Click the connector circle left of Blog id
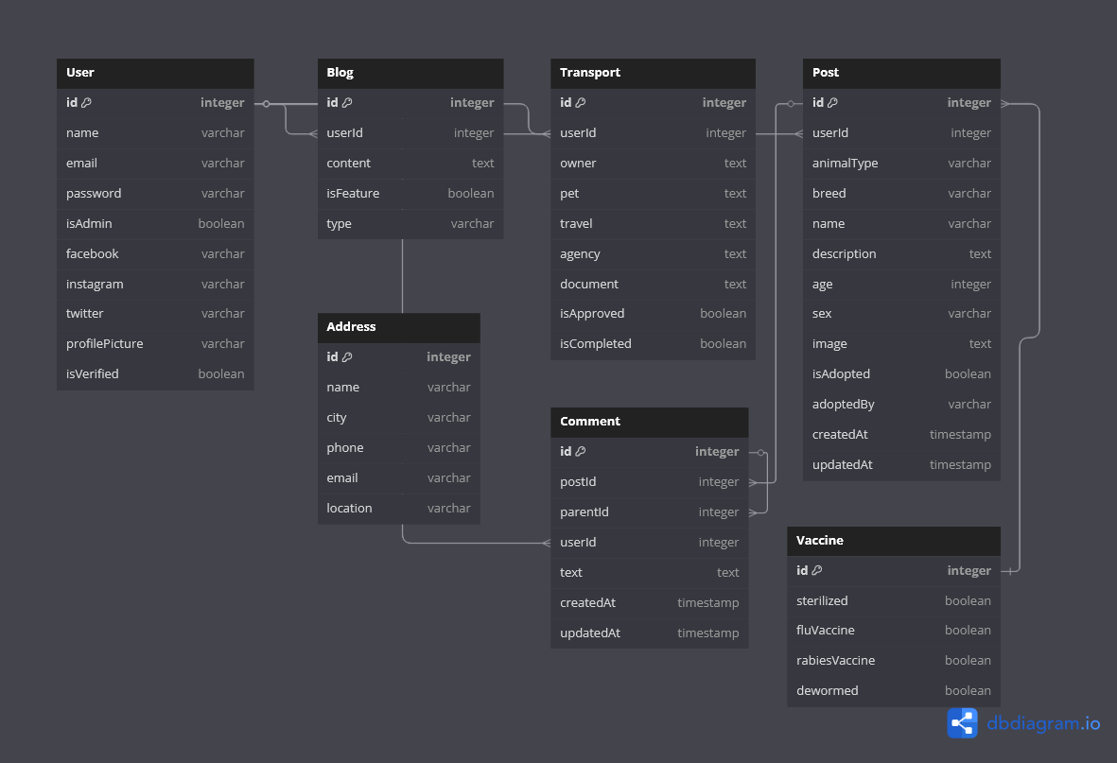Image resolution: width=1117 pixels, height=763 pixels. 266,102
